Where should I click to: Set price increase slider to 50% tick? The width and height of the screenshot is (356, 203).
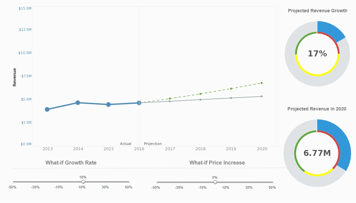pos(272,182)
